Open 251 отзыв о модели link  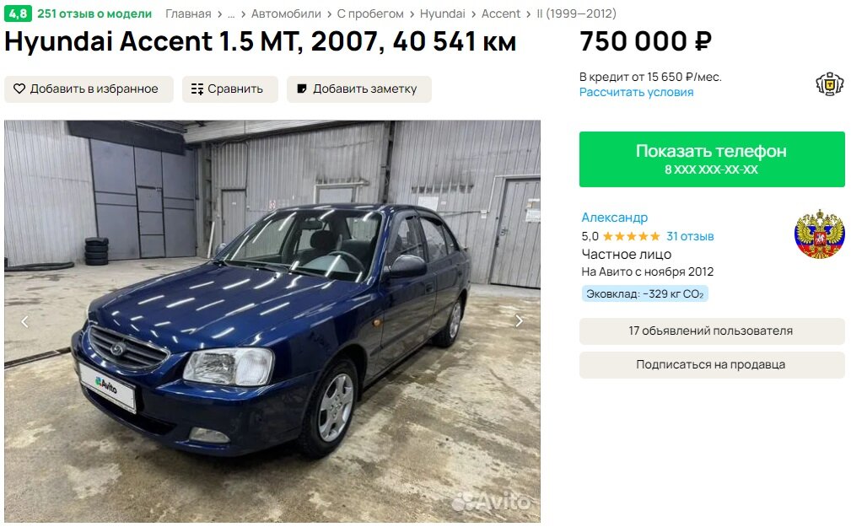click(94, 13)
